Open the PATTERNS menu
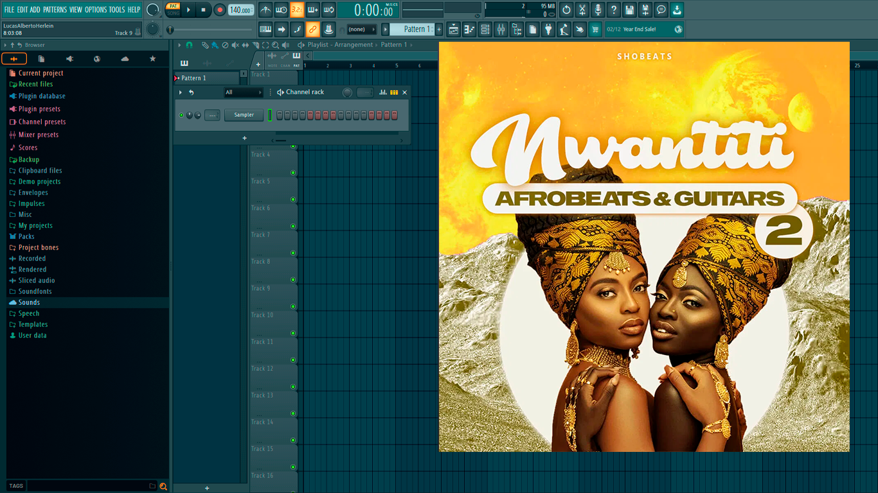Image resolution: width=878 pixels, height=493 pixels. click(x=55, y=10)
